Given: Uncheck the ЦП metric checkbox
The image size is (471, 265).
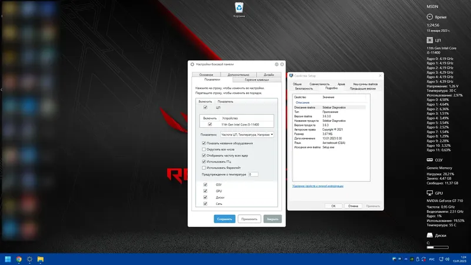Looking at the screenshot, I should (205, 107).
